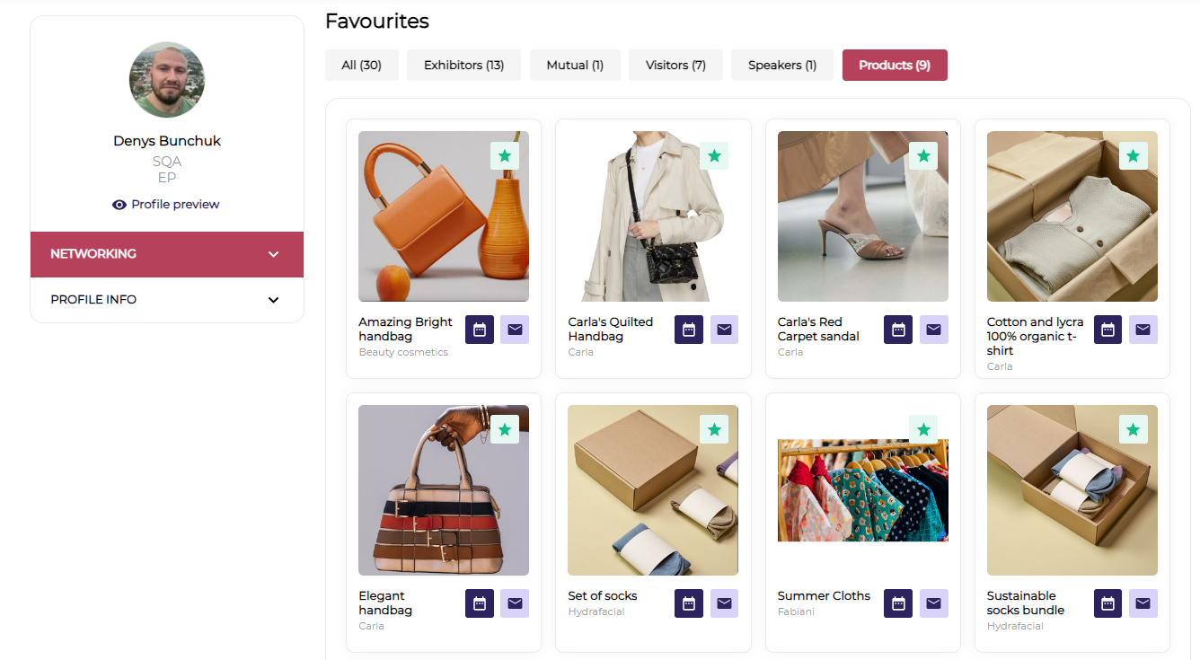Click envelope icon for Set of socks

(x=724, y=603)
